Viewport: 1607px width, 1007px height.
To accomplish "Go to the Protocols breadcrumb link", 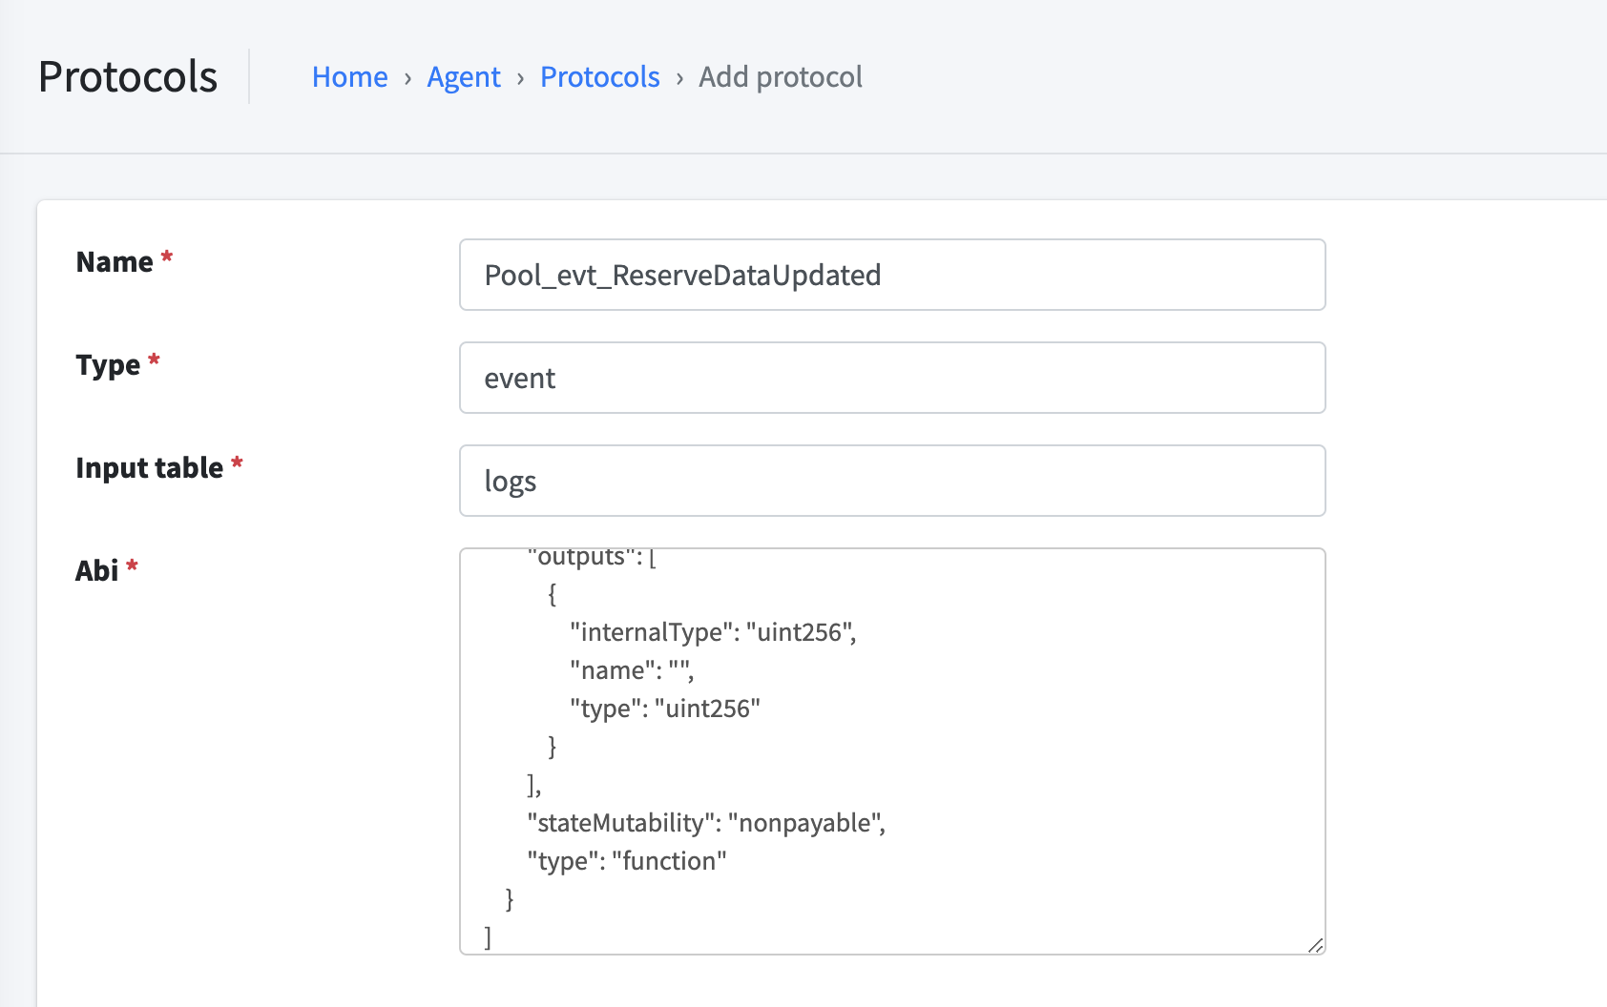I will click(x=599, y=77).
